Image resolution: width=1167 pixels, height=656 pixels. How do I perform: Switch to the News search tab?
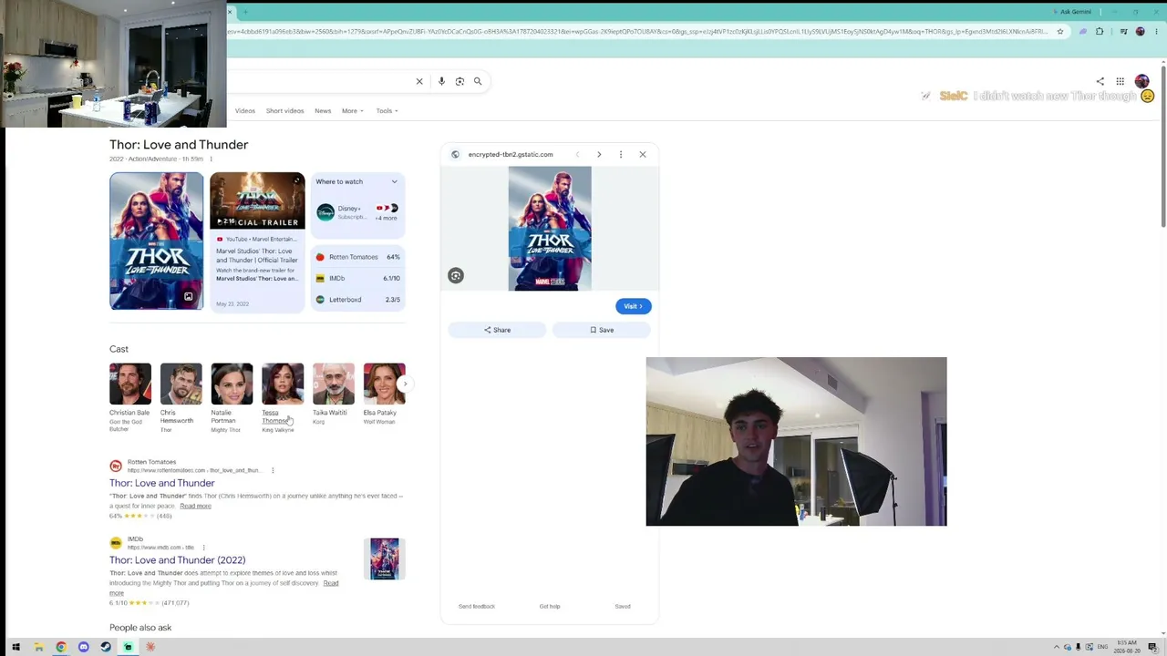(323, 111)
